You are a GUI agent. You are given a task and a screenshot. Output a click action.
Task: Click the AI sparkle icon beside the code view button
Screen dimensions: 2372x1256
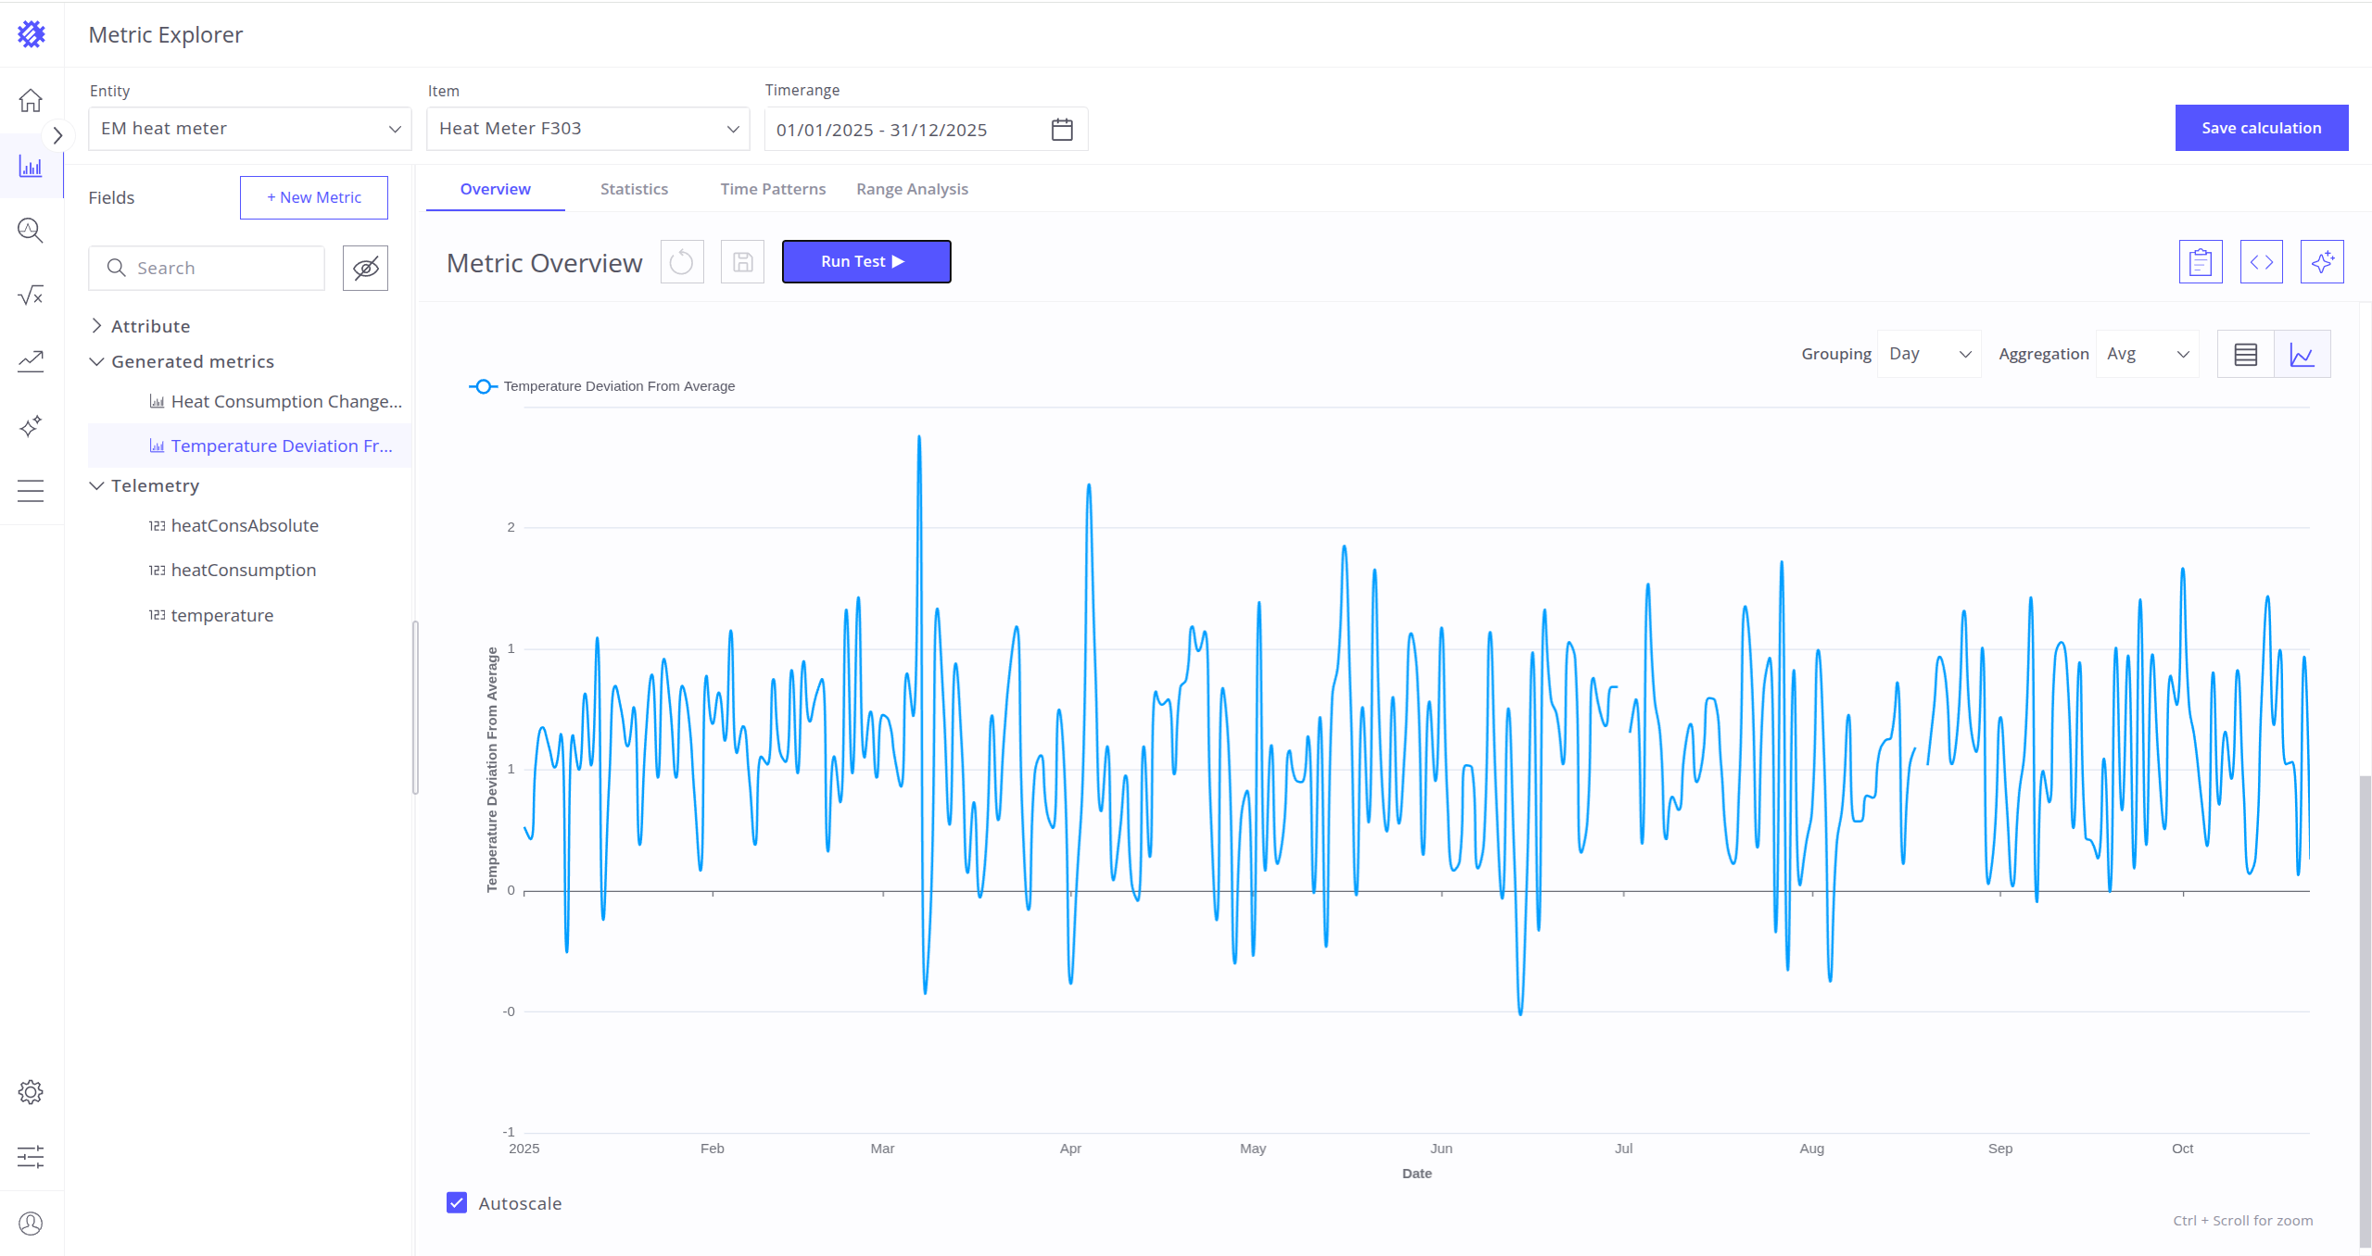click(x=2321, y=262)
